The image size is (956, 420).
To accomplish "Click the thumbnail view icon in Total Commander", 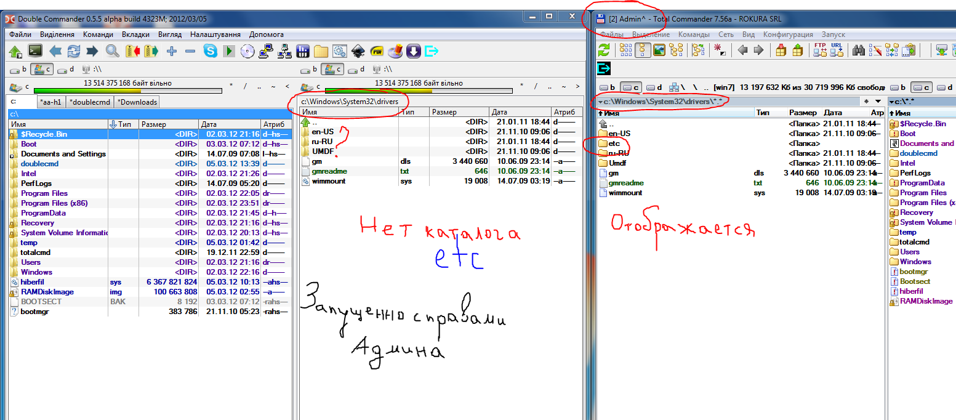I will pyautogui.click(x=659, y=50).
